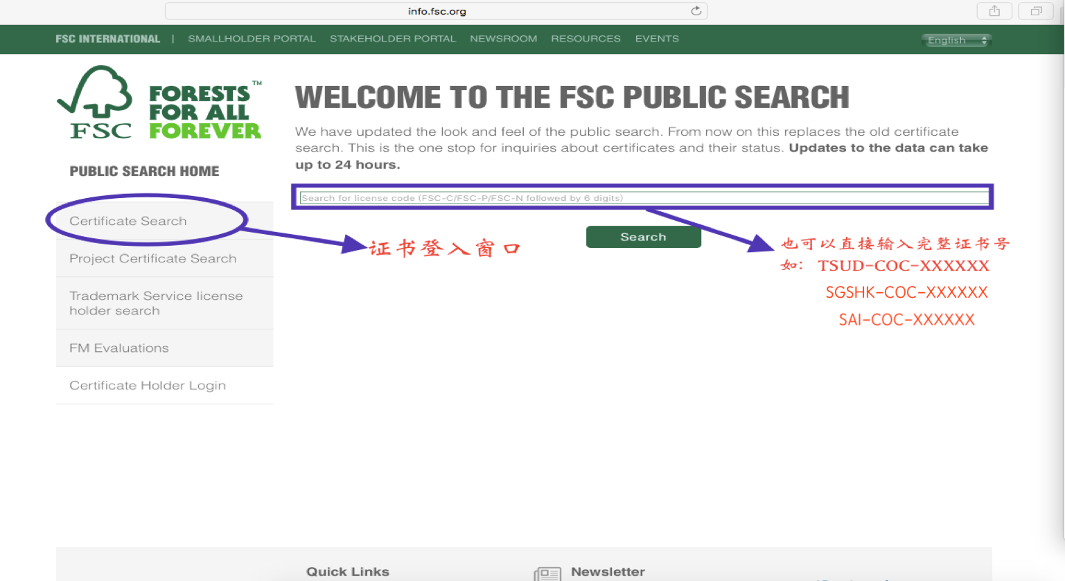Navigate to Events page

pyautogui.click(x=657, y=39)
